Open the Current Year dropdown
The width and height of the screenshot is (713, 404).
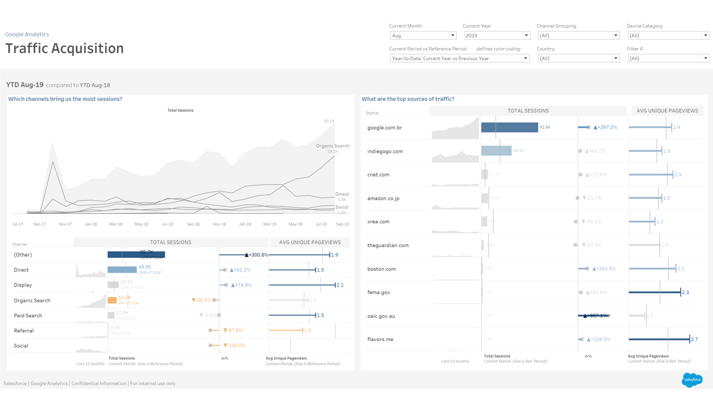click(x=496, y=36)
